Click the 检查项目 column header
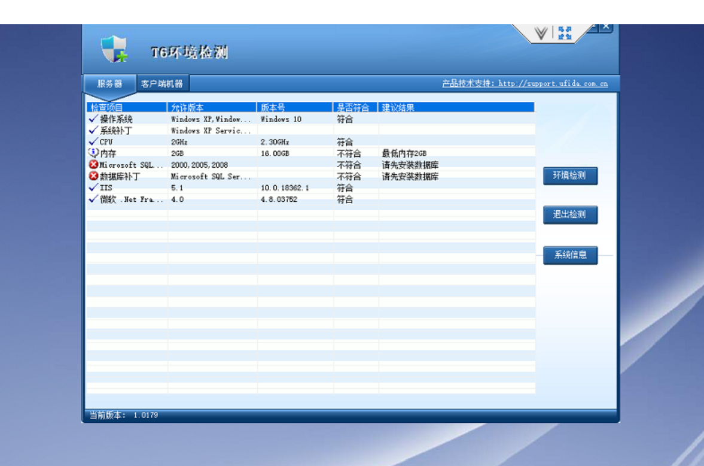Screen dimensions: 704x466 click(127, 107)
